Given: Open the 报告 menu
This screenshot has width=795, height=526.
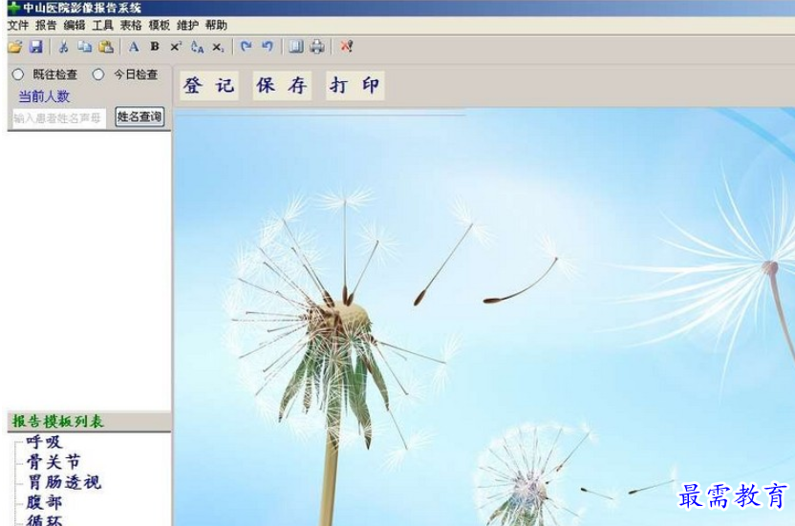Looking at the screenshot, I should click(x=46, y=26).
